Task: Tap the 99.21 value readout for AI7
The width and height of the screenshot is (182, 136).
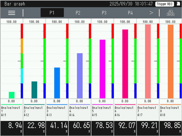Action: click(148, 126)
